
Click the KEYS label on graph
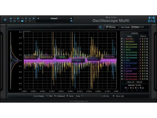coord(94,59)
